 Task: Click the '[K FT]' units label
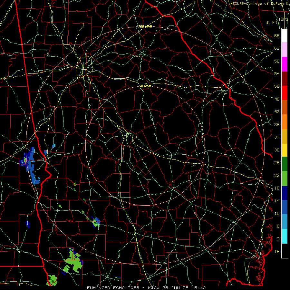tap(272, 22)
